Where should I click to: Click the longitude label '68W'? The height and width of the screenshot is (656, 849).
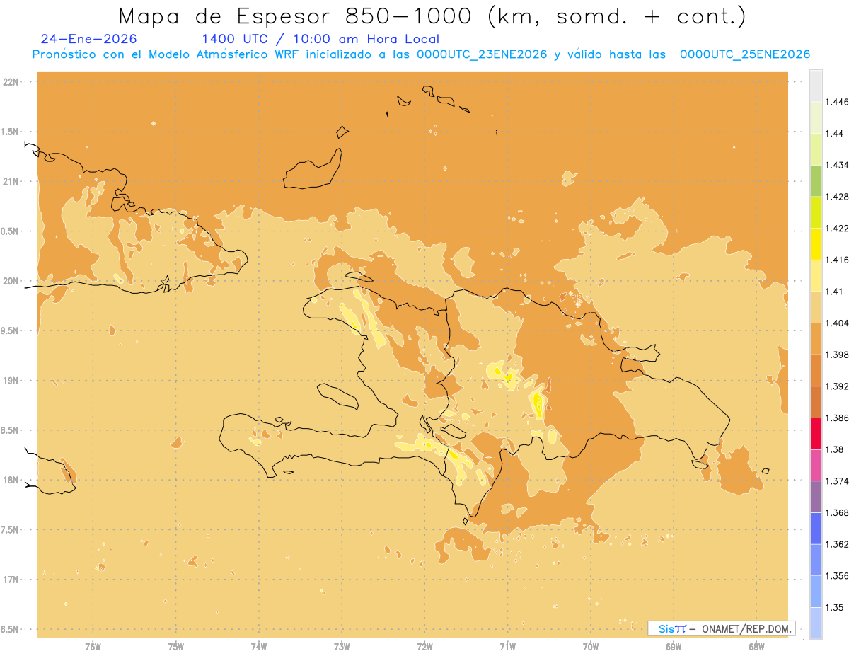[756, 647]
